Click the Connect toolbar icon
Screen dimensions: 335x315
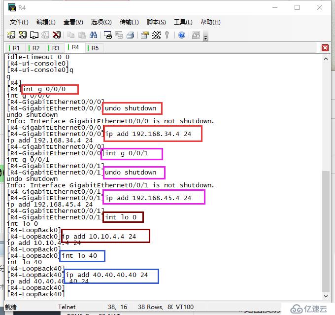[11, 35]
